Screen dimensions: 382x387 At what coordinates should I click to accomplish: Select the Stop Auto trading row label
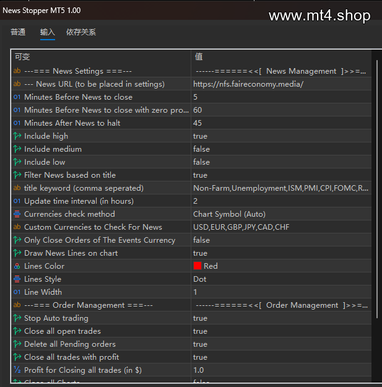(x=56, y=318)
